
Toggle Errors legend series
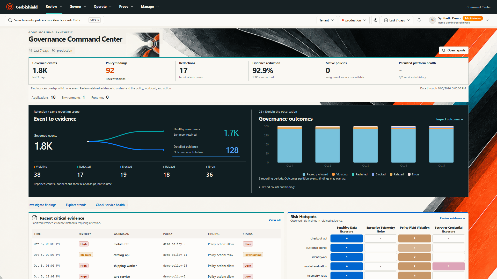point(414,174)
